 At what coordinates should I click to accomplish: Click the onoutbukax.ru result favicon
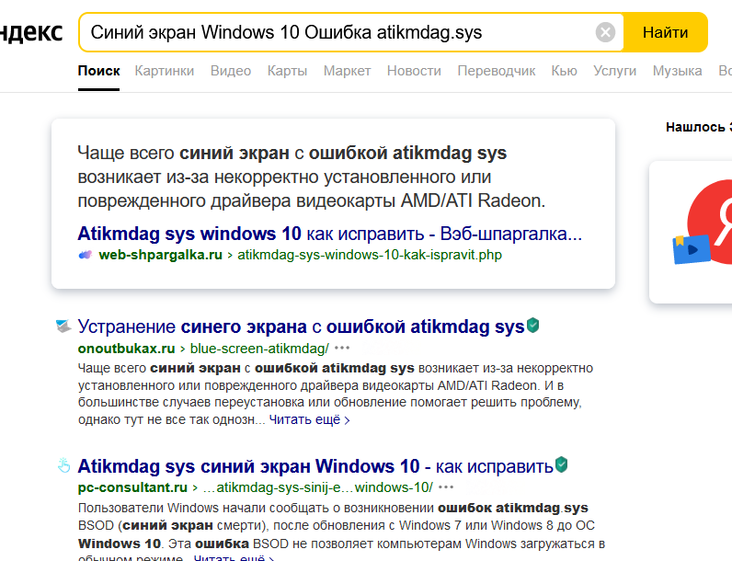[x=63, y=326]
